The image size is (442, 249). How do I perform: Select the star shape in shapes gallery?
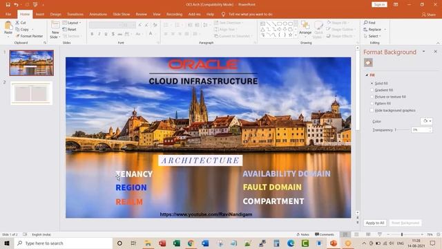[x=290, y=35]
